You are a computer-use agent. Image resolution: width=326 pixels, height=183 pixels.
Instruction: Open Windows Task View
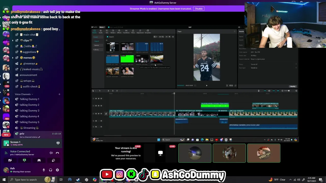pos(61,180)
